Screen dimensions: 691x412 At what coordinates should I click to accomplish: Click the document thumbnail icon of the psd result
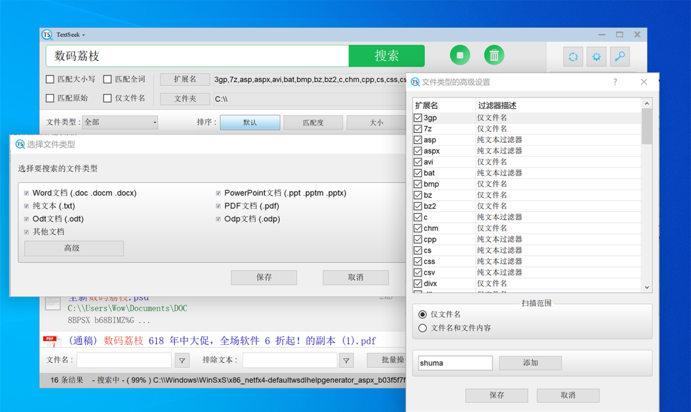coord(53,302)
